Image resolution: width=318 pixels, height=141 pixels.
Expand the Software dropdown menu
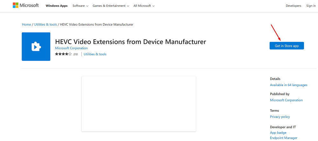point(80,6)
